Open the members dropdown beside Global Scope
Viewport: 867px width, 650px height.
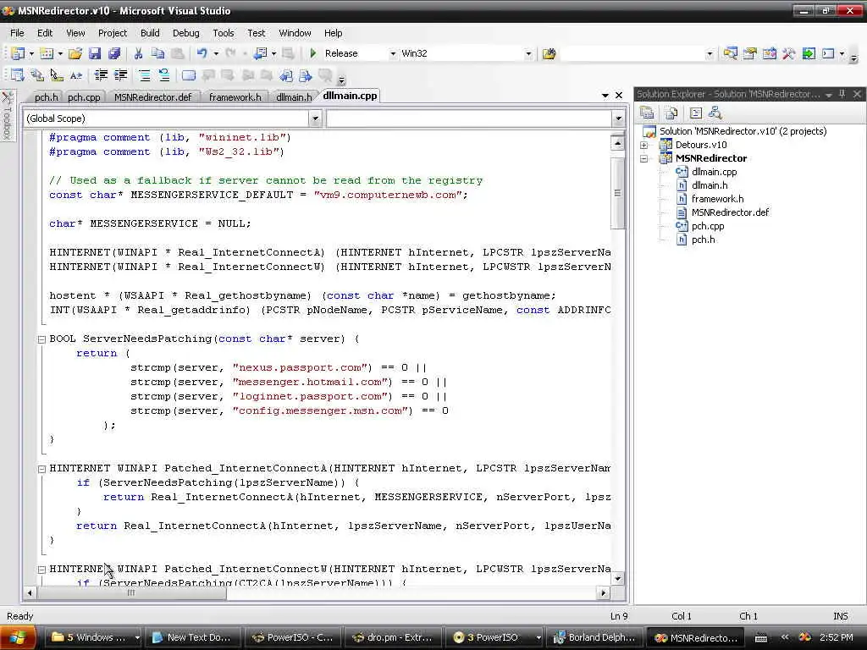pos(618,118)
